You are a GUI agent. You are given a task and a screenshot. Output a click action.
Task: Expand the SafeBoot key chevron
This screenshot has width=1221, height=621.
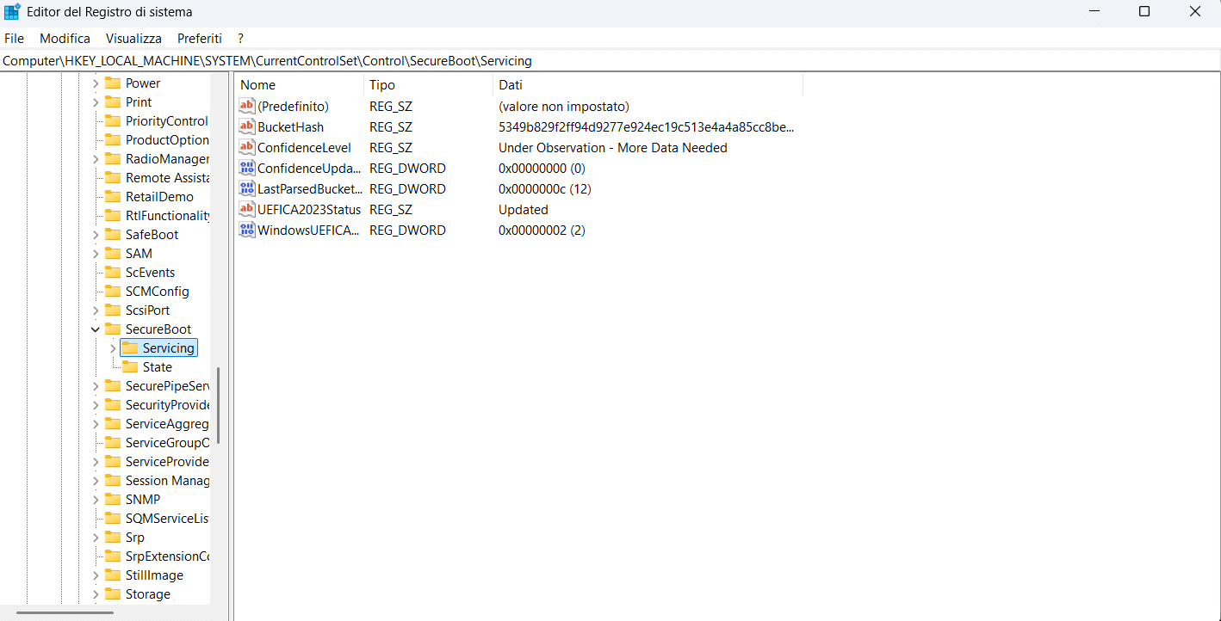[x=96, y=235]
